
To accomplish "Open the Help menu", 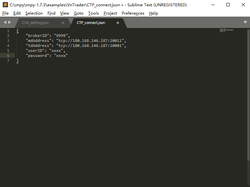I will coord(153,13).
